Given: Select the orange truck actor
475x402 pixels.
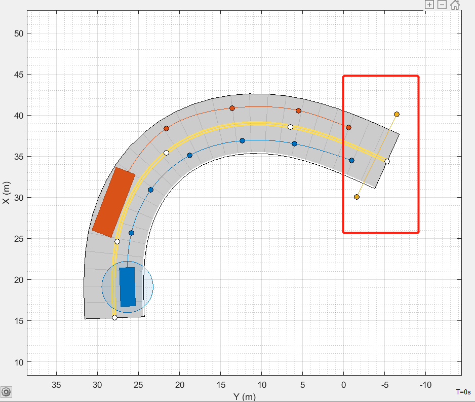Looking at the screenshot, I should [x=113, y=202].
